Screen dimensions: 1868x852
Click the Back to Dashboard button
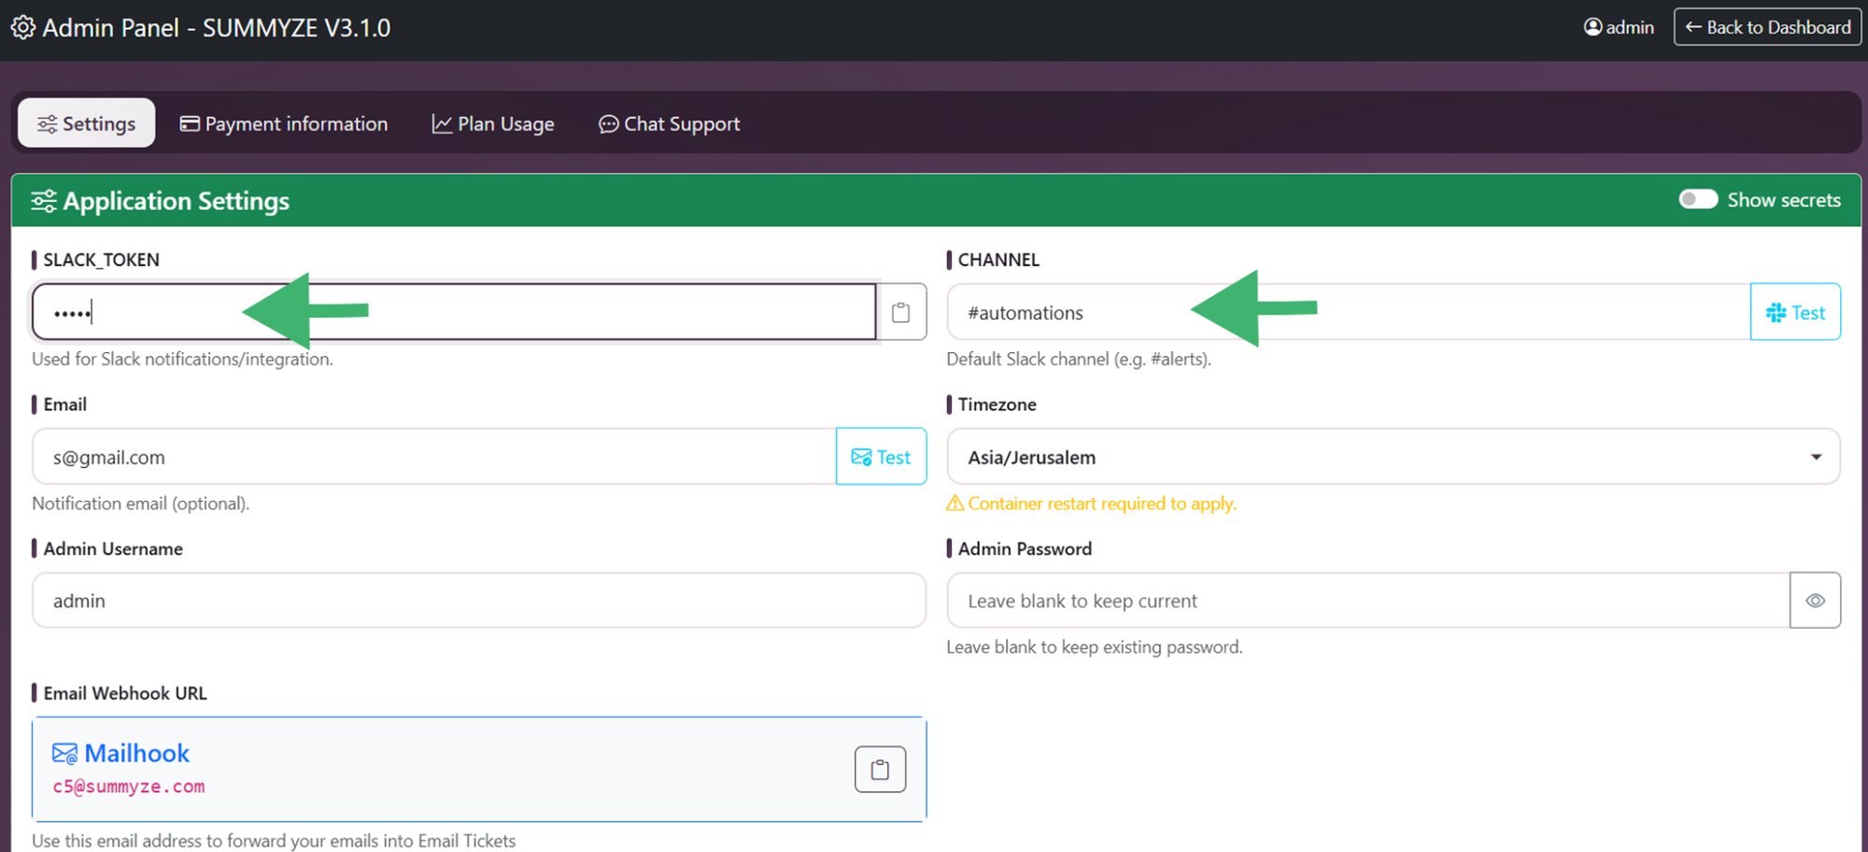point(1766,27)
